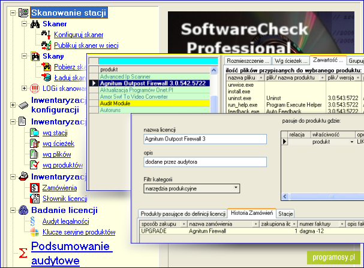
Task: Open Publikuj skaner w sieci link
Action: pyautogui.click(x=86, y=45)
